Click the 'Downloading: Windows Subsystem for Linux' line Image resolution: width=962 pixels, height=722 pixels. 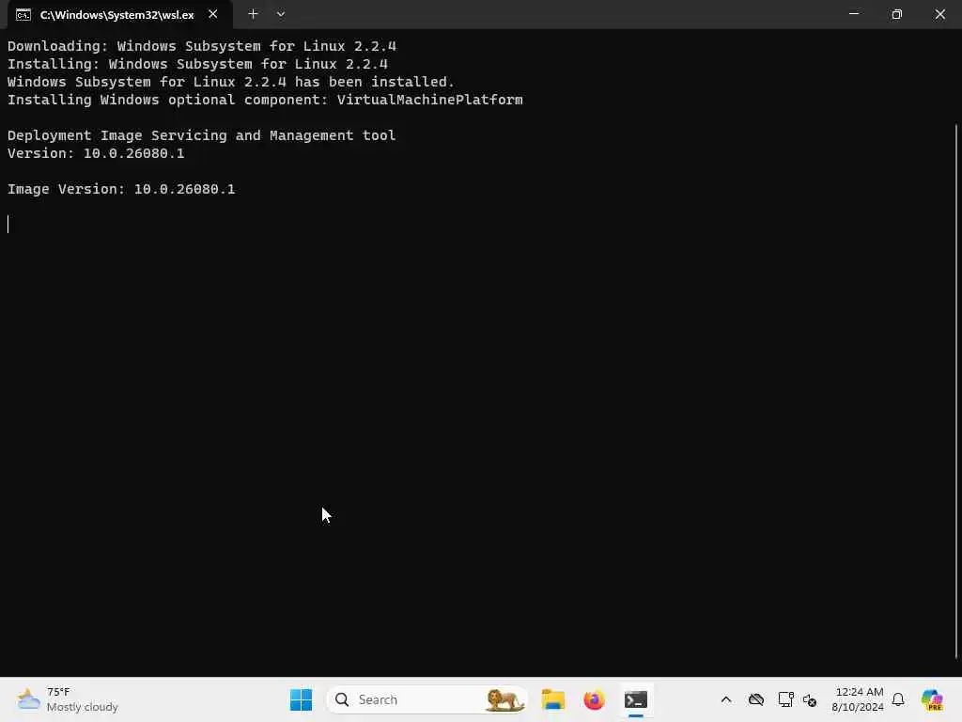[x=202, y=46]
